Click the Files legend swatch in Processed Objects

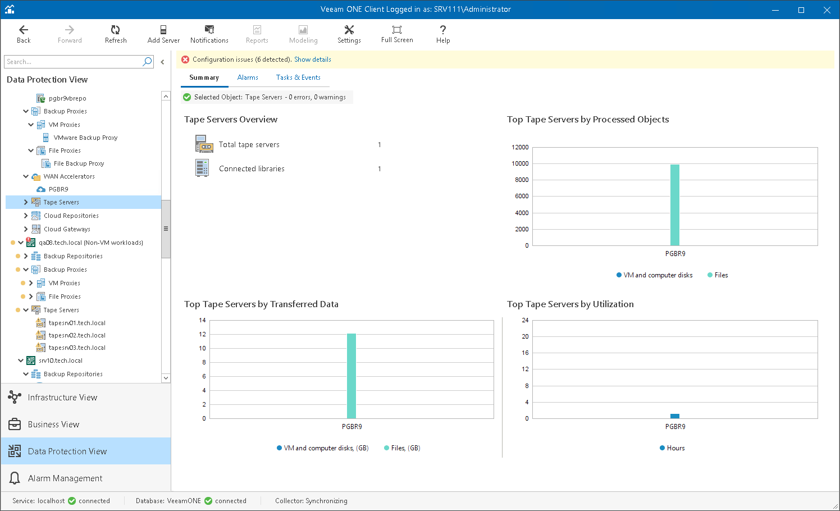710,275
